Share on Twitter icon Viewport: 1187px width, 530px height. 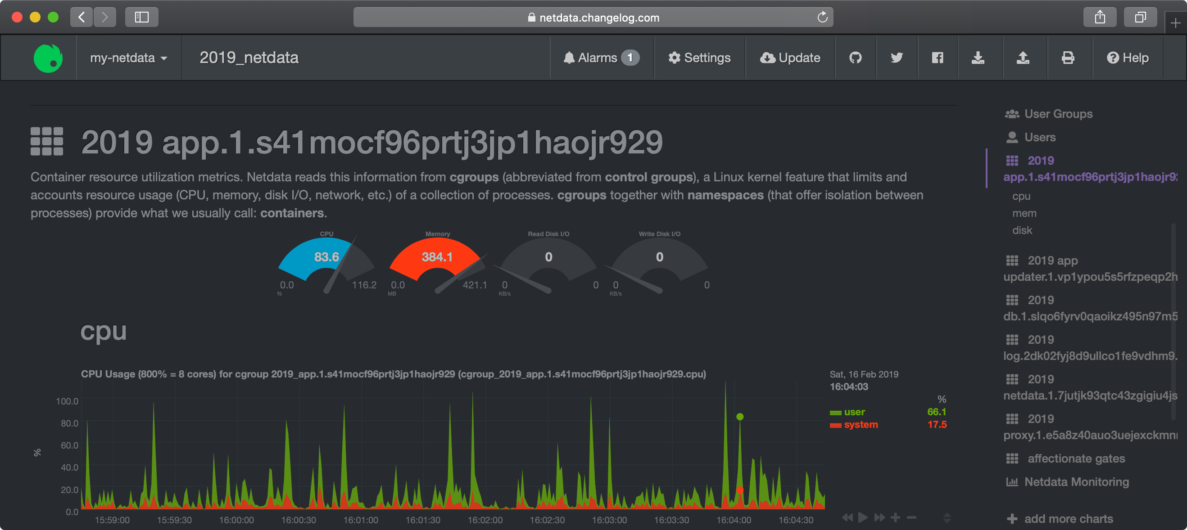tap(896, 58)
